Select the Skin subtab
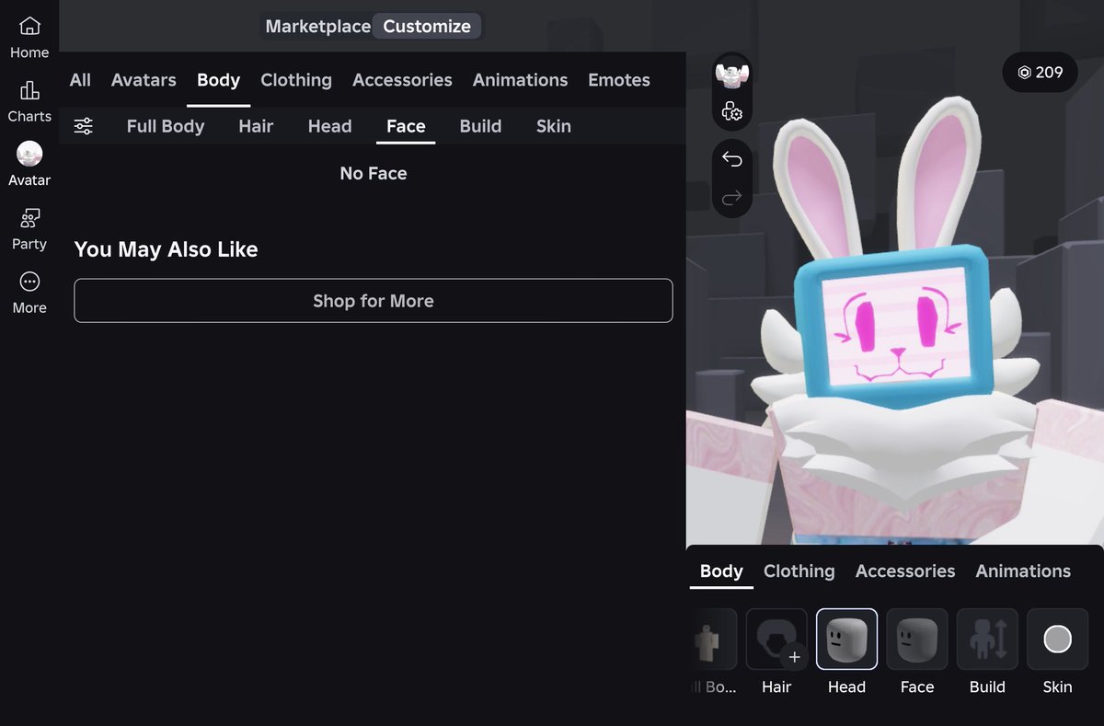 [554, 126]
